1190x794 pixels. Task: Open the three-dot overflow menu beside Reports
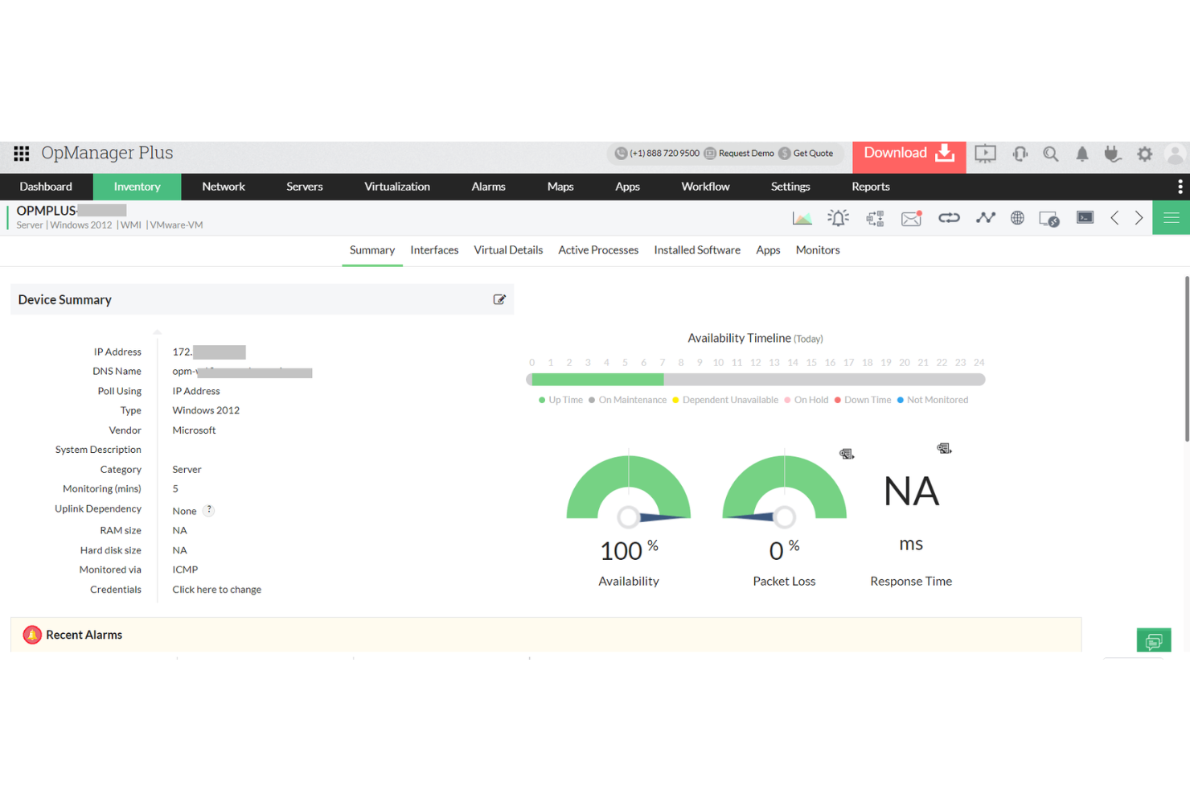coord(1180,186)
